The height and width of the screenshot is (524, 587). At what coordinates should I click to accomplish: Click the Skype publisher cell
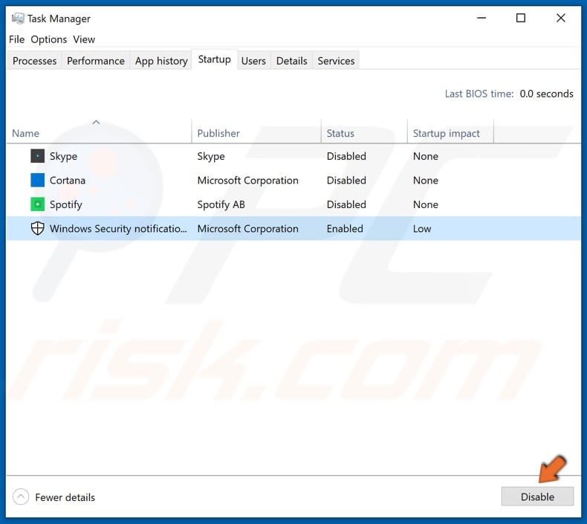pyautogui.click(x=211, y=156)
